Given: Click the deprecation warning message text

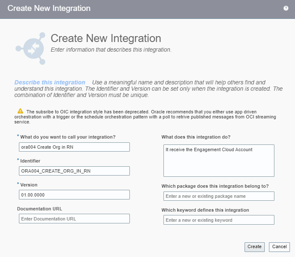Looking at the screenshot, I should pyautogui.click(x=147, y=116).
